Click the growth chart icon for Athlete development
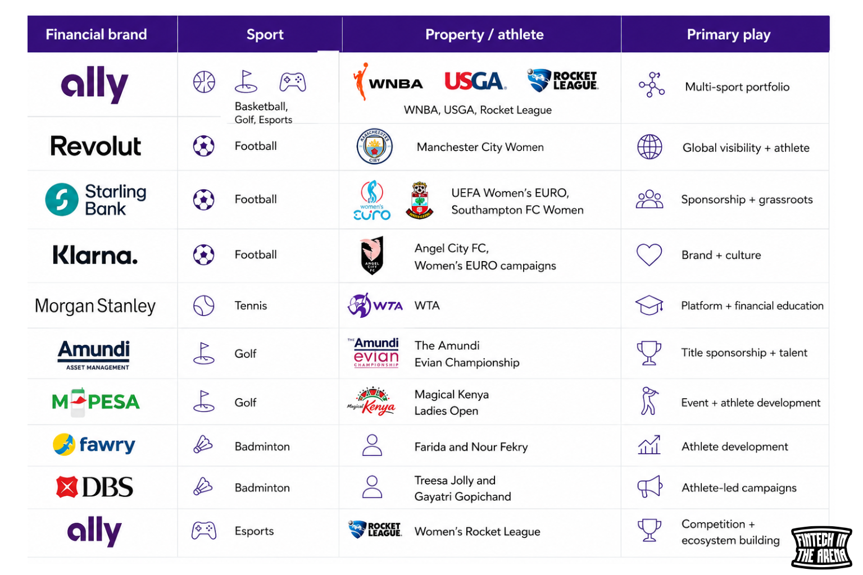The width and height of the screenshot is (863, 575). coord(649,445)
